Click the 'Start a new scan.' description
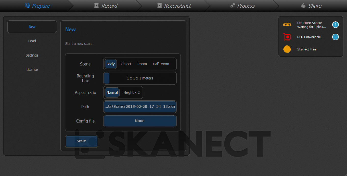This screenshot has width=347, height=176. coord(79,44)
